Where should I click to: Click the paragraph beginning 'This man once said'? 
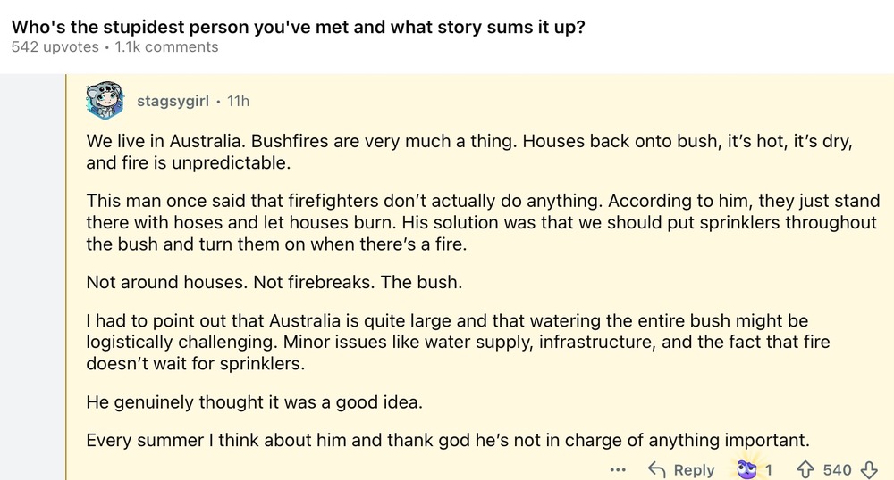483,223
